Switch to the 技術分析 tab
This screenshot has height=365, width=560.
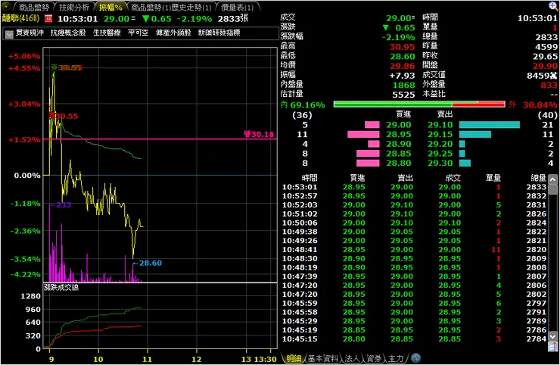[74, 7]
